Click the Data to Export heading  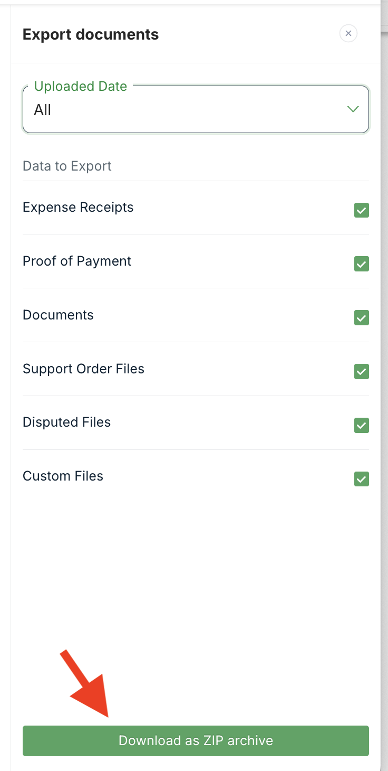pos(67,166)
